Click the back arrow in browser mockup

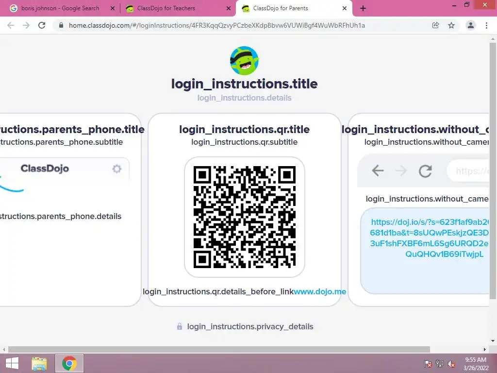pyautogui.click(x=378, y=170)
